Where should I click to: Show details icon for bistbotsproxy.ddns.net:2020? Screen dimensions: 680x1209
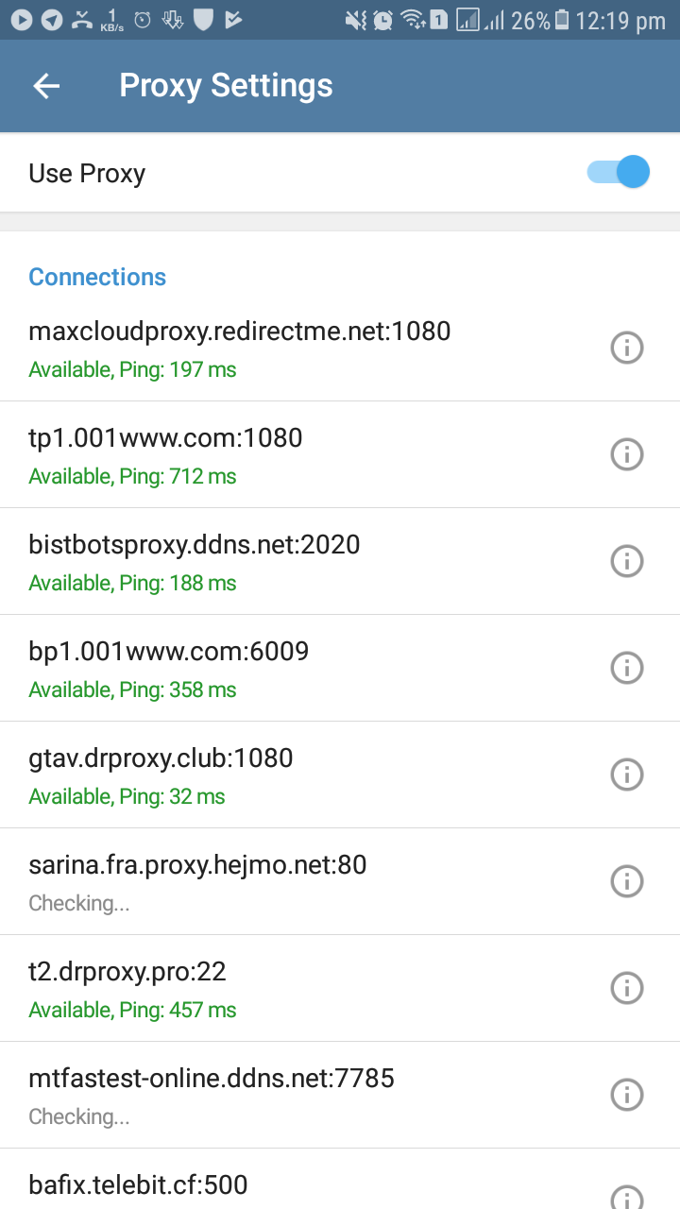click(x=626, y=561)
